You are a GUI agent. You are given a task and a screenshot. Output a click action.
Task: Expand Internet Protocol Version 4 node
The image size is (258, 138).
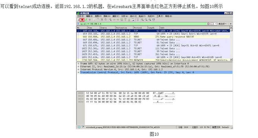coord(78,70)
